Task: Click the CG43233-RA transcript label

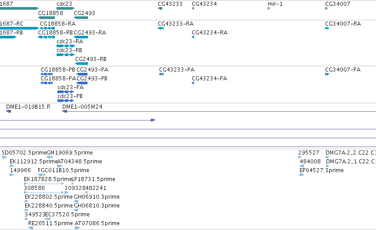Action: point(175,24)
